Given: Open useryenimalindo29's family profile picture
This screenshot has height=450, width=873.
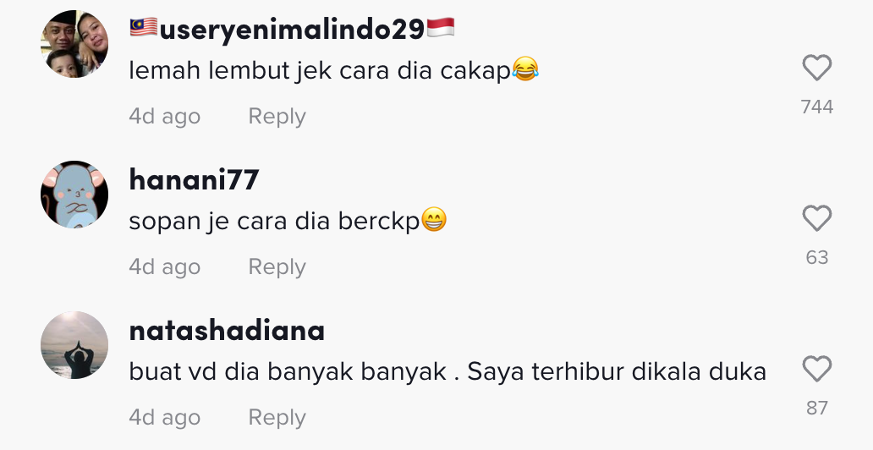Looking at the screenshot, I should click(74, 44).
